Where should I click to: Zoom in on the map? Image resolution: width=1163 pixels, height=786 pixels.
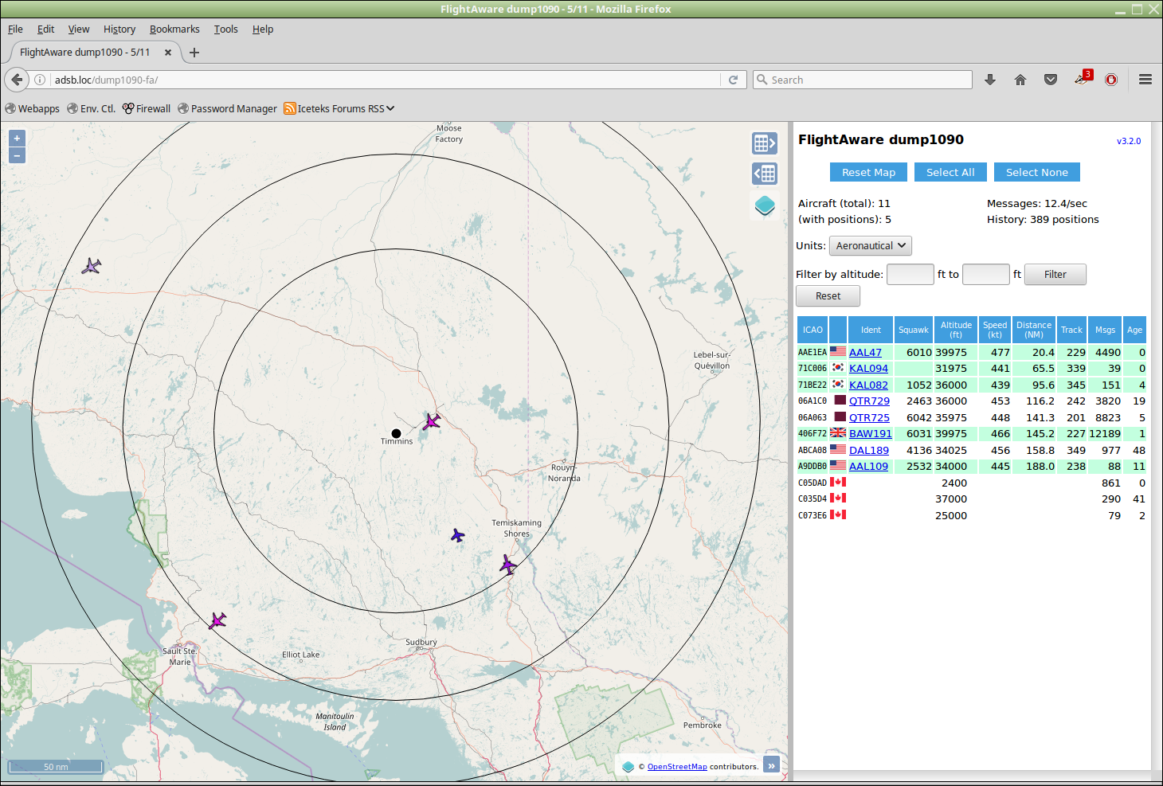[x=17, y=139]
